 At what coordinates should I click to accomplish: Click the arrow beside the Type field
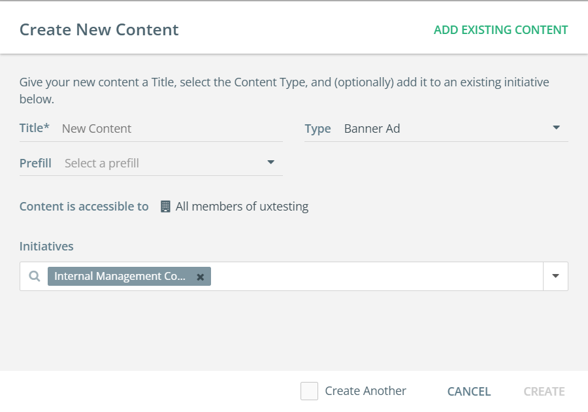point(556,128)
